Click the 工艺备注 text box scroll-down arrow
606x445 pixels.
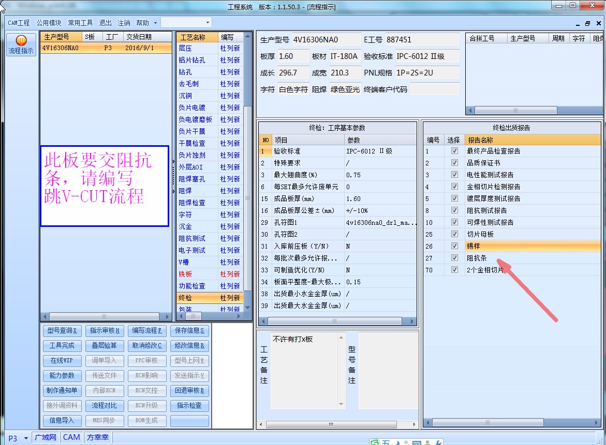tap(341, 404)
